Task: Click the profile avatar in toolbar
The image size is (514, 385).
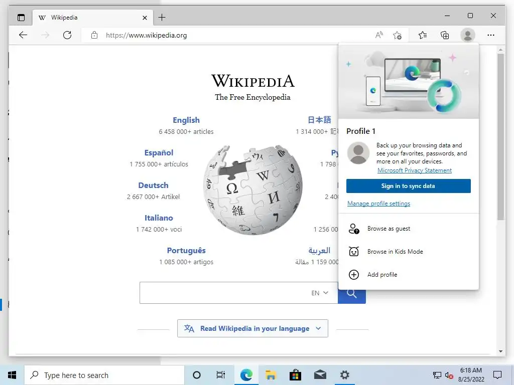Action: pyautogui.click(x=468, y=35)
